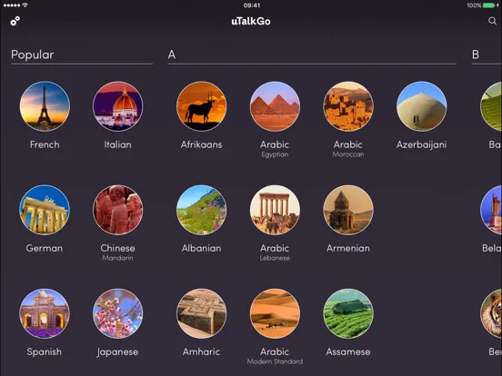Pick the German Brandenburg Gate icon
Screen dimensions: 502x376
click(45, 210)
